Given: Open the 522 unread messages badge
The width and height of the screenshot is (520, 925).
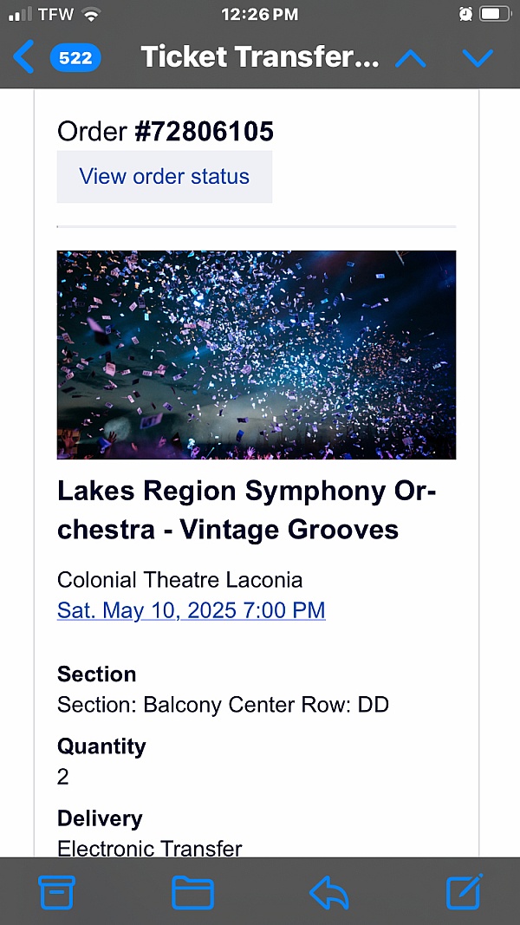Looking at the screenshot, I should pyautogui.click(x=75, y=58).
